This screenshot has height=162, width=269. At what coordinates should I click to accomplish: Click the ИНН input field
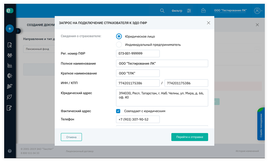coord(138,83)
